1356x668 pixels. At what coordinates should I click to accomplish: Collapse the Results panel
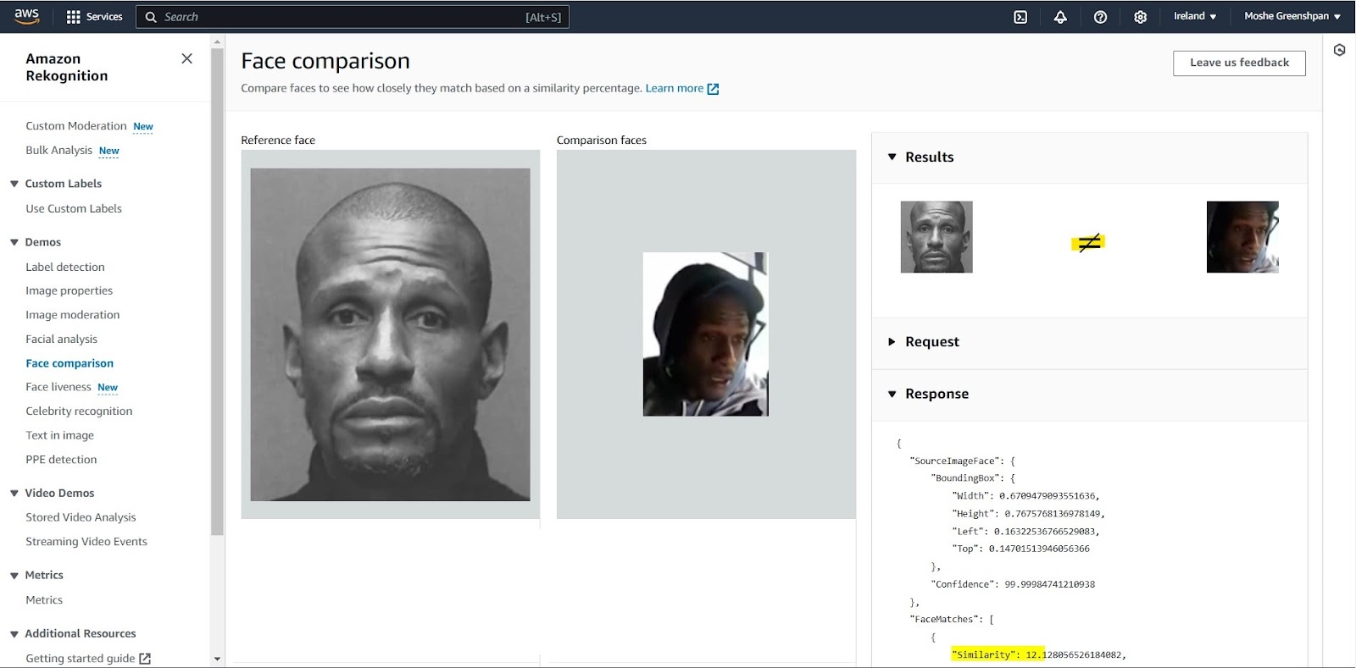[x=892, y=157]
